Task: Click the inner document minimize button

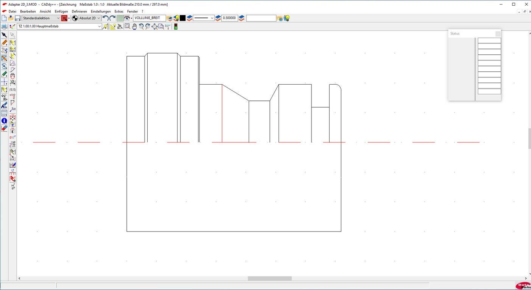Action: [x=519, y=11]
